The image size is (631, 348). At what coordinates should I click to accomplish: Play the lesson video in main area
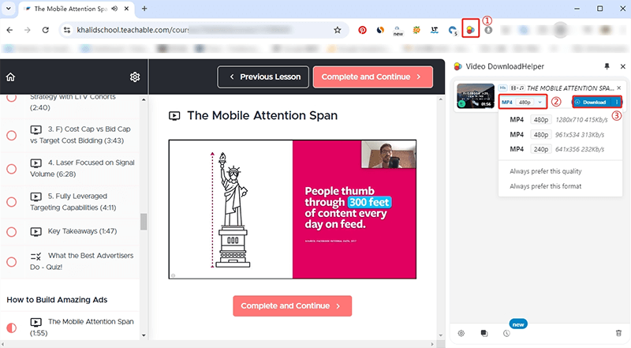293,209
